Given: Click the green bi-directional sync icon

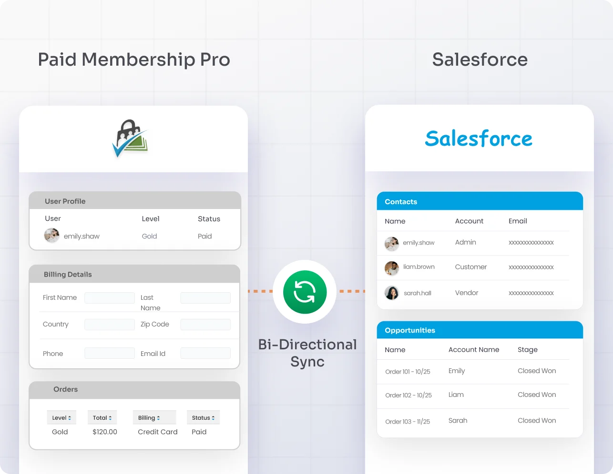Looking at the screenshot, I should [305, 292].
